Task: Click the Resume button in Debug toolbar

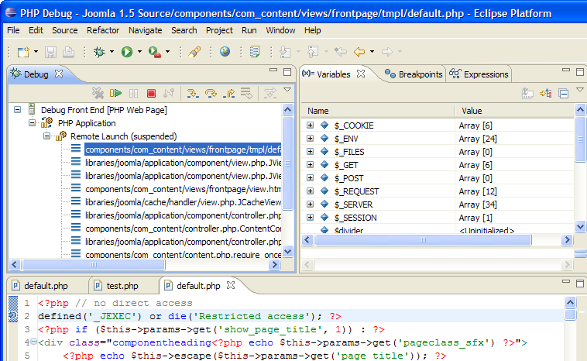Action: coord(115,93)
